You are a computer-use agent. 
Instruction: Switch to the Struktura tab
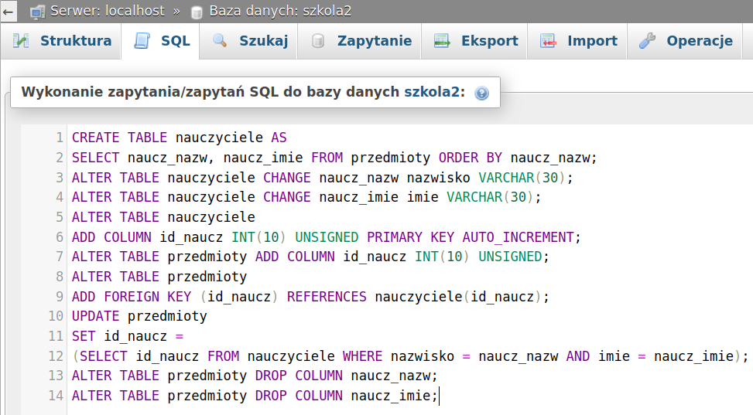pos(60,41)
